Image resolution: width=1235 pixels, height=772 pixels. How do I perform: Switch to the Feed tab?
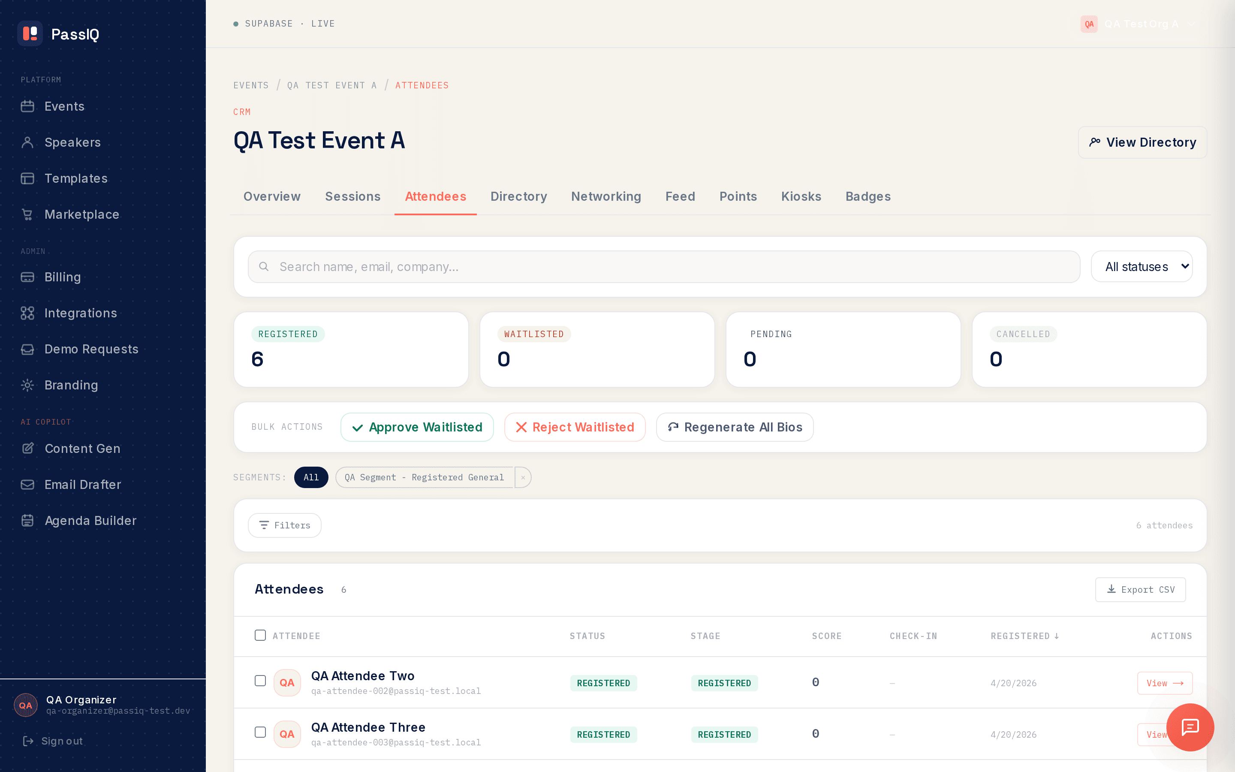[680, 196]
